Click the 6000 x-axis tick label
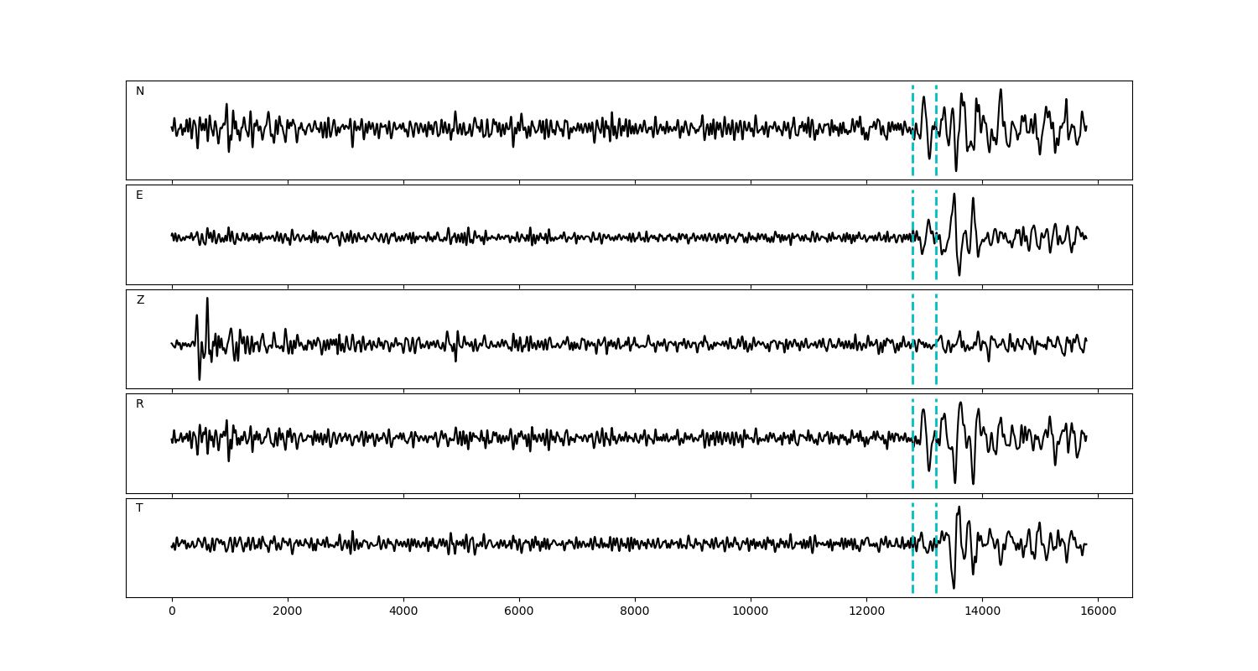Viewport: 1258px width, 671px height. [x=519, y=611]
